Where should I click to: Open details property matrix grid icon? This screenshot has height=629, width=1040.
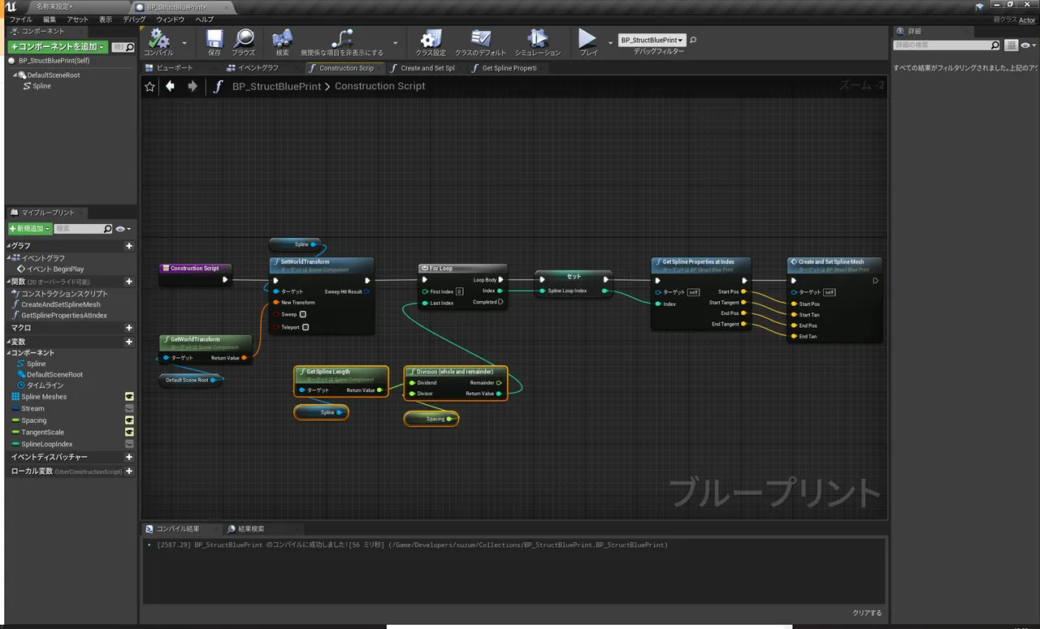[x=1012, y=45]
